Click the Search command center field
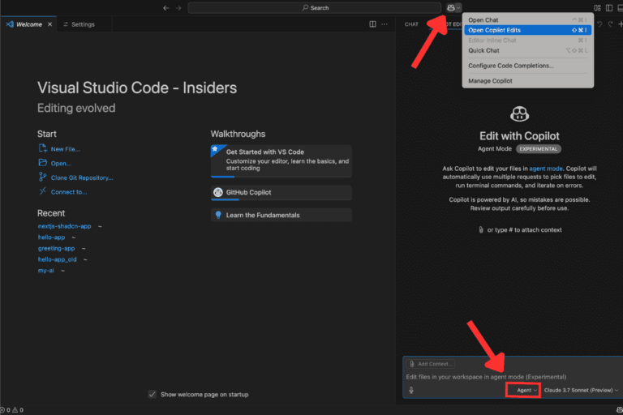 315,7
